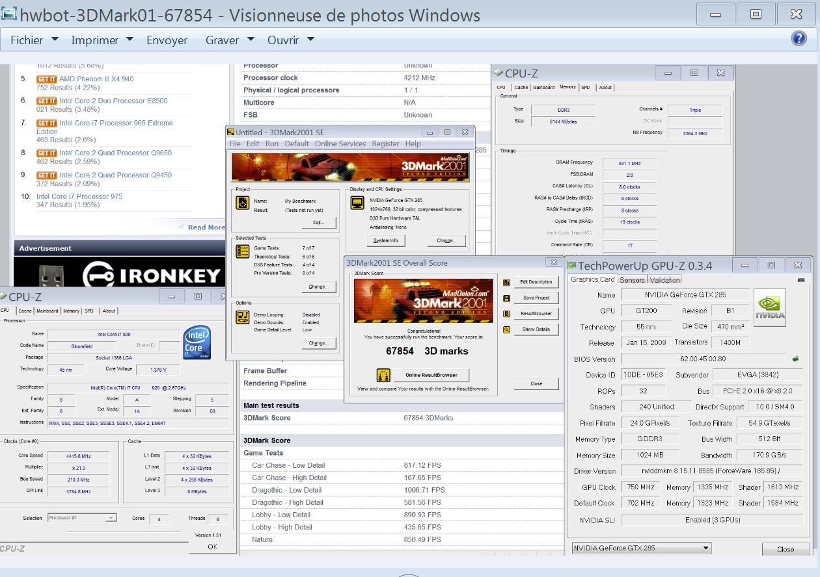
Task: Click the 3DMark2001 banner in the main window
Action: [350, 168]
